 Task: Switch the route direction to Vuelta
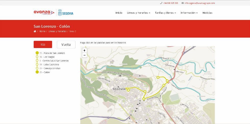point(66,44)
